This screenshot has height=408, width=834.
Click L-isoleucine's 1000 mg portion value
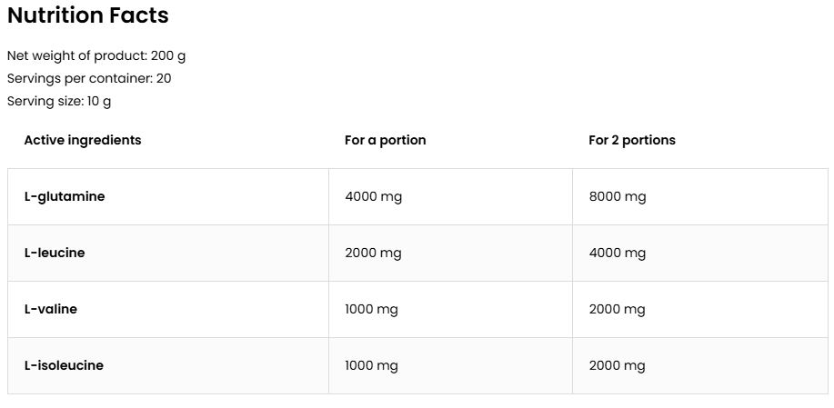[372, 365]
